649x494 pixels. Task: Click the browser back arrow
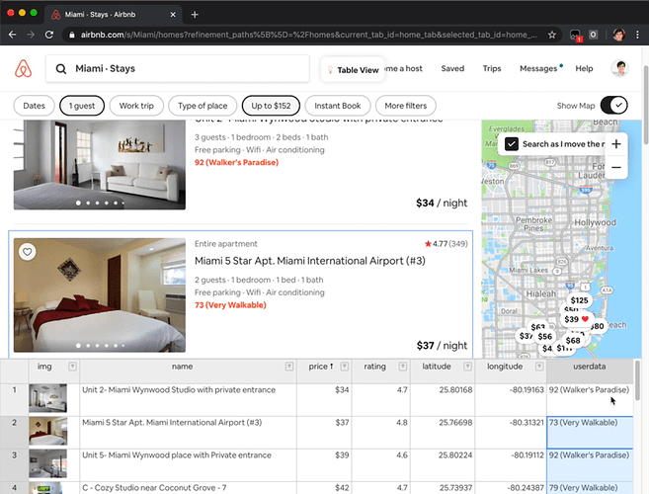click(x=13, y=35)
